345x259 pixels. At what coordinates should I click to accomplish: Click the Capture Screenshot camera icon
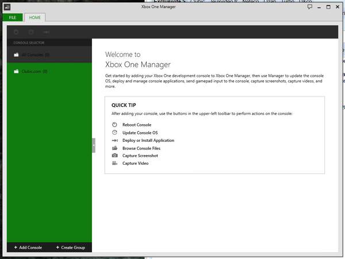pyautogui.click(x=114, y=156)
